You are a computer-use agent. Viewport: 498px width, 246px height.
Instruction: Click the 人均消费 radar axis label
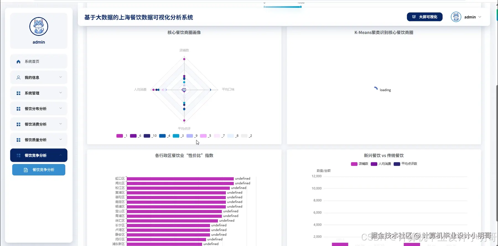140,89
